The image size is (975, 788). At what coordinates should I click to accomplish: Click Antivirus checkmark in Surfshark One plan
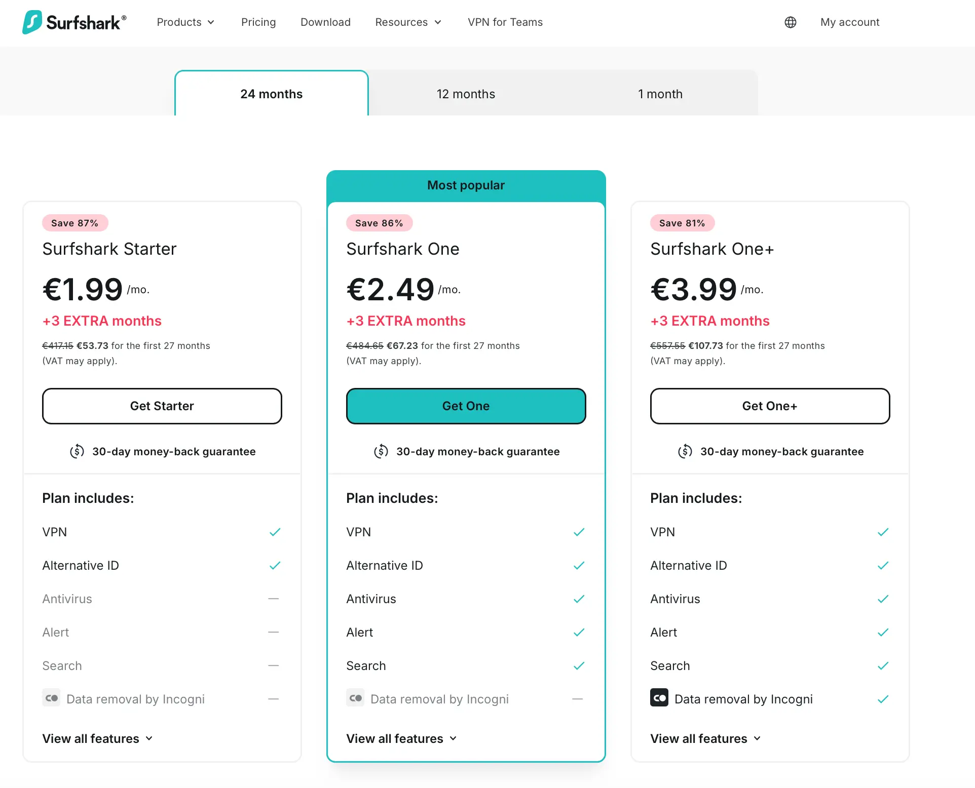[x=579, y=599]
